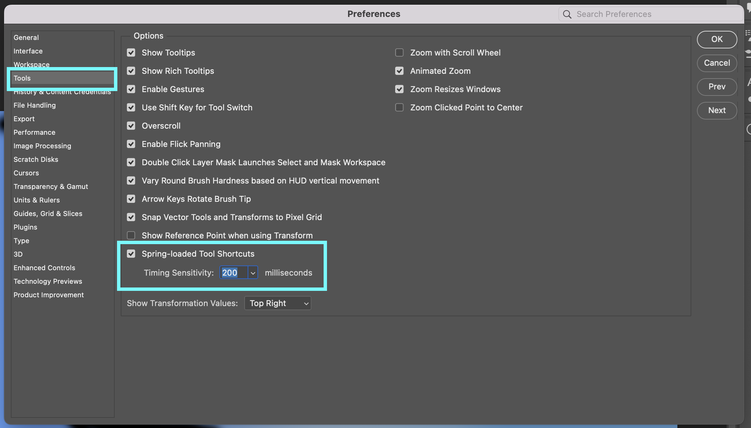Click the Transparency & Gamut section
The height and width of the screenshot is (428, 751).
click(x=51, y=186)
